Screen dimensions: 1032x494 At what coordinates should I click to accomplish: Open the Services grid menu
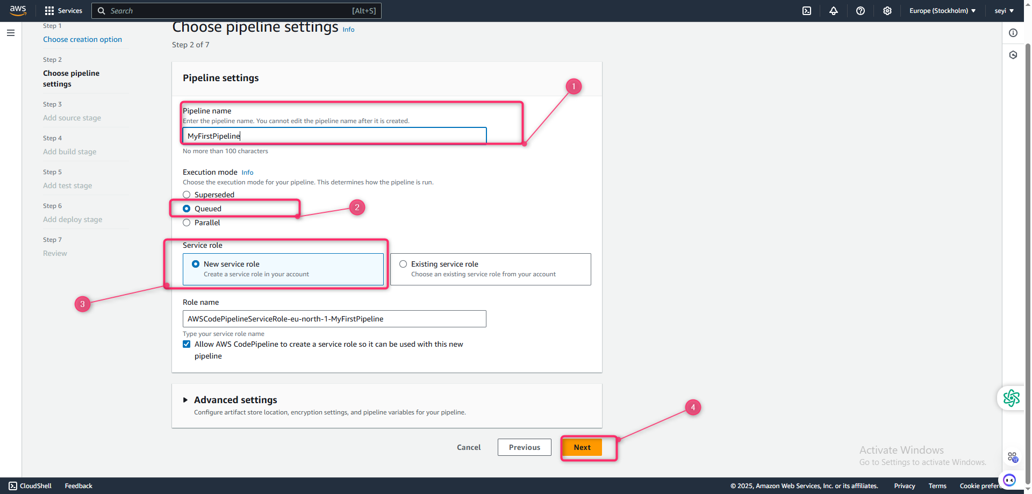click(x=63, y=11)
